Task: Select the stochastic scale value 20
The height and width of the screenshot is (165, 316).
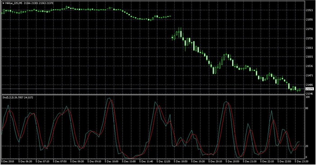Action: 307,146
